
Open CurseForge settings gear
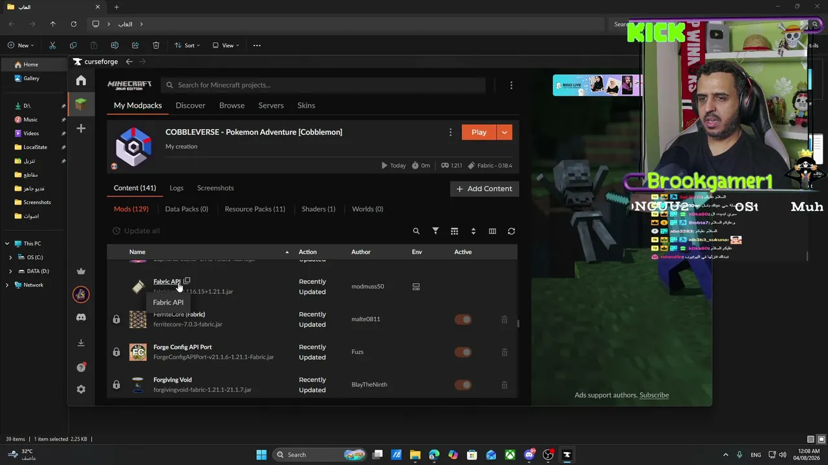(81, 389)
